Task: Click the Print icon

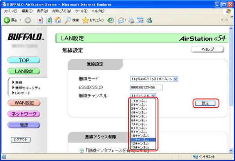Action: [131, 20]
